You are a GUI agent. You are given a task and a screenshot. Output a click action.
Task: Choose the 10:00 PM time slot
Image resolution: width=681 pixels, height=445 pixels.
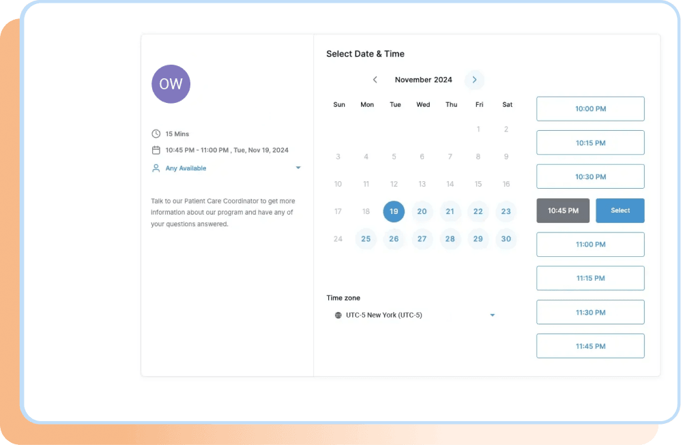590,108
